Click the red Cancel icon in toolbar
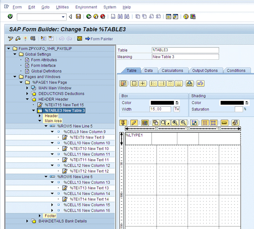Viewport: 254px width, 229px height. pyautogui.click(x=103, y=17)
